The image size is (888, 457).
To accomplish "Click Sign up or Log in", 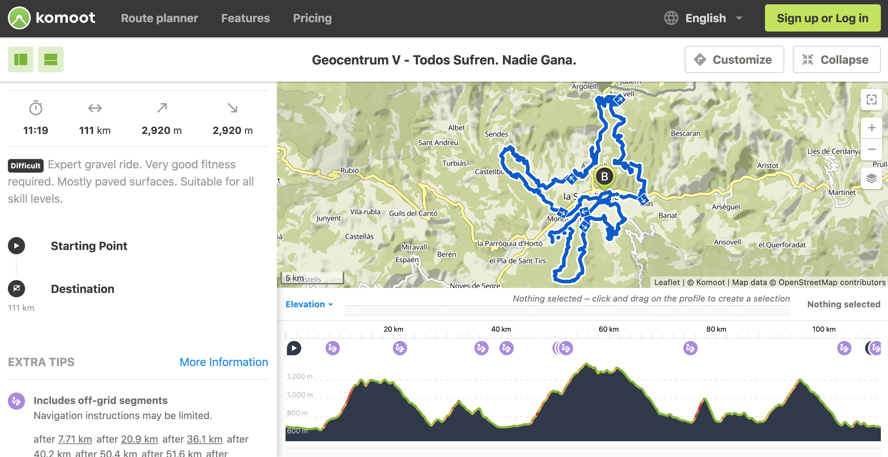I will pos(823,18).
